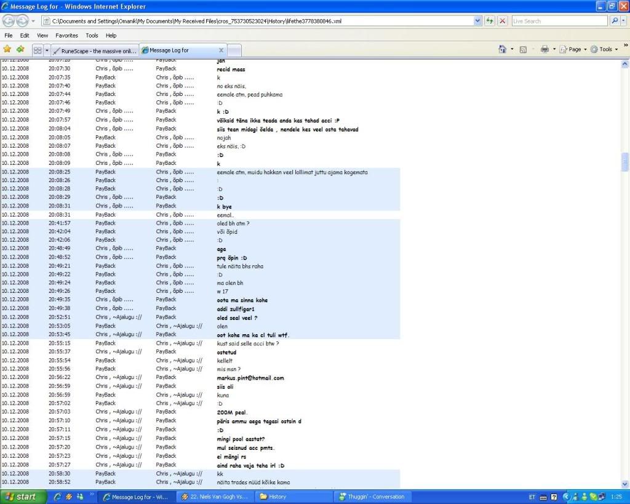
Task: Click Add to Favorites star-plus icon
Action: [x=20, y=49]
